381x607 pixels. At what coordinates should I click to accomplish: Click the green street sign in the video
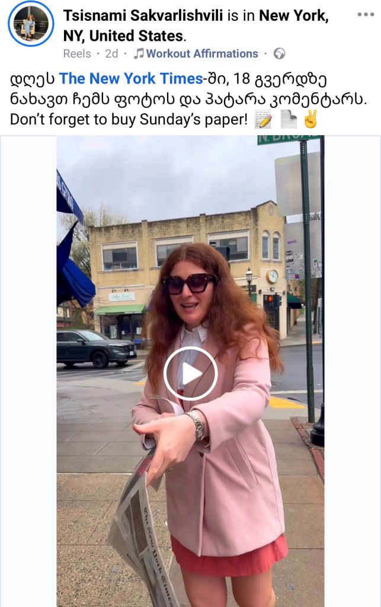click(289, 140)
